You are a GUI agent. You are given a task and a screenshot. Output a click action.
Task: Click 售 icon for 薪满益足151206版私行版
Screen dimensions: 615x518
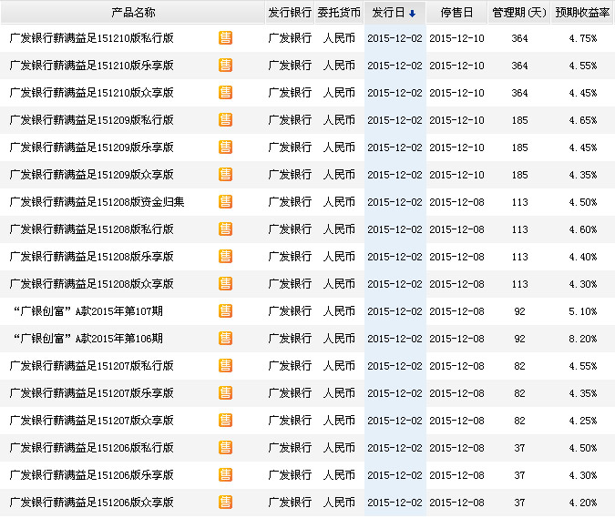tap(226, 448)
